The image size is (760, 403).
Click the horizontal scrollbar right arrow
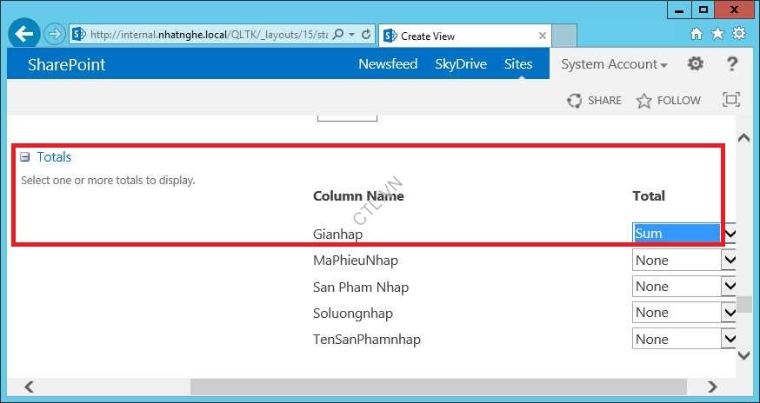(712, 386)
